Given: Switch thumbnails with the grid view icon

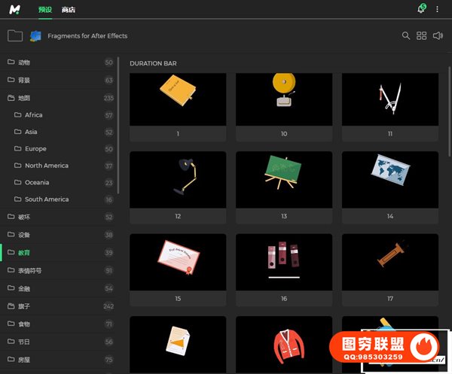Looking at the screenshot, I should tap(422, 35).
